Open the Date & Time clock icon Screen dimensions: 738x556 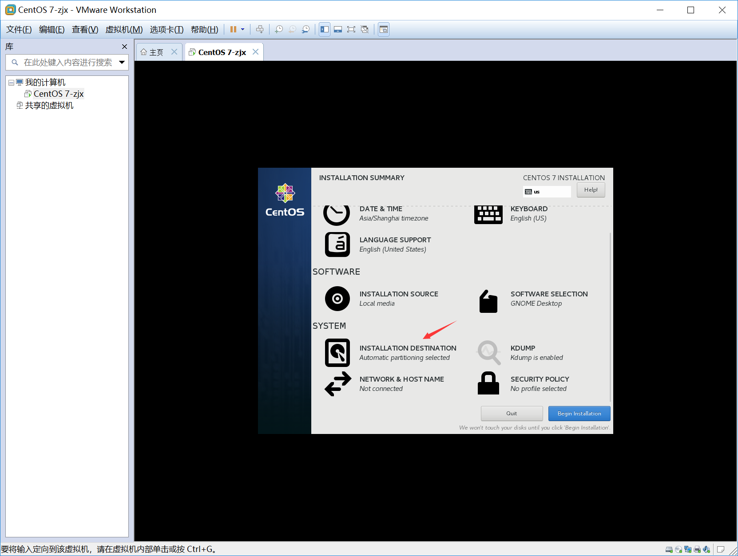[337, 215]
